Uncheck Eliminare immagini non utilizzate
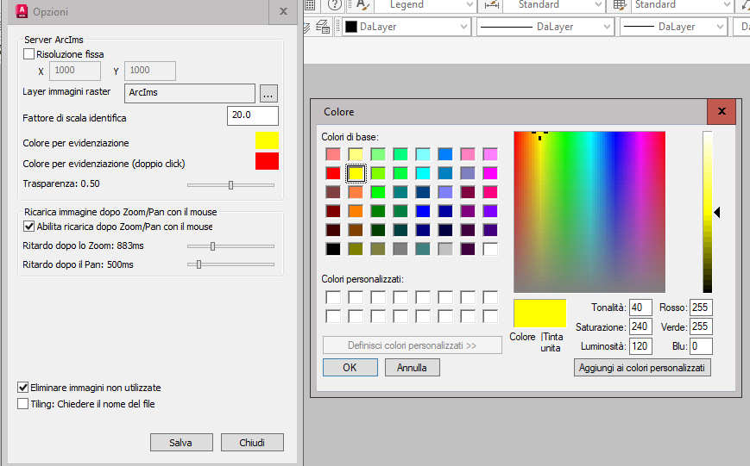Screen dimensions: 750x466 pyautogui.click(x=23, y=388)
